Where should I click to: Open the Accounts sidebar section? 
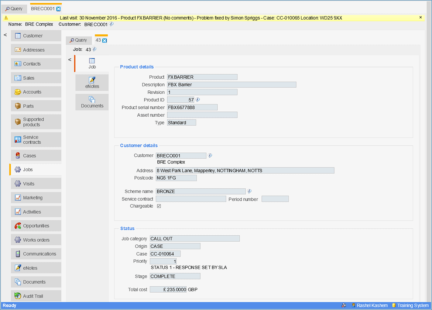36,92
